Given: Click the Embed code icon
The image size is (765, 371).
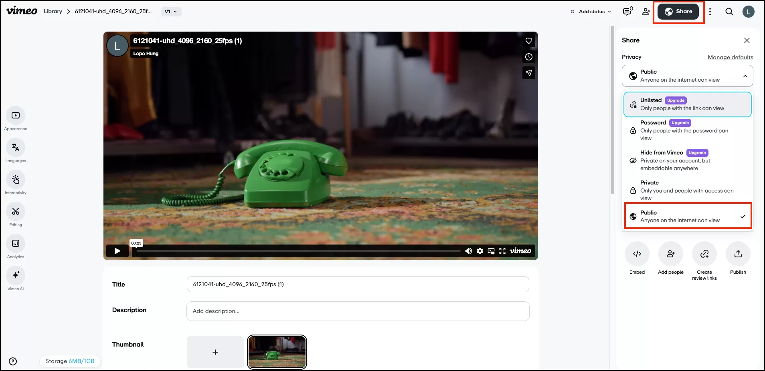Looking at the screenshot, I should click(637, 254).
